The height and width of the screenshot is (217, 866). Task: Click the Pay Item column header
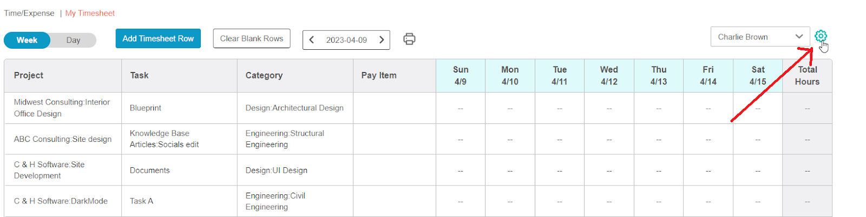pos(395,75)
